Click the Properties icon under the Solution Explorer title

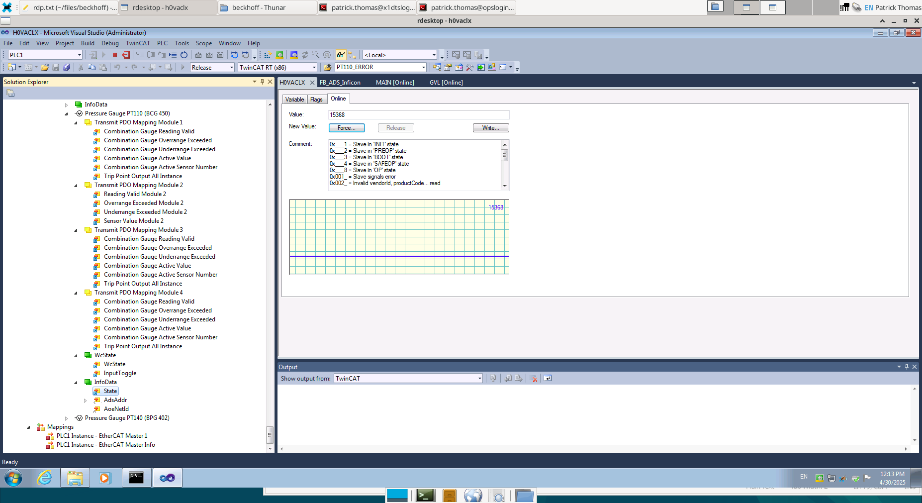pyautogui.click(x=10, y=93)
